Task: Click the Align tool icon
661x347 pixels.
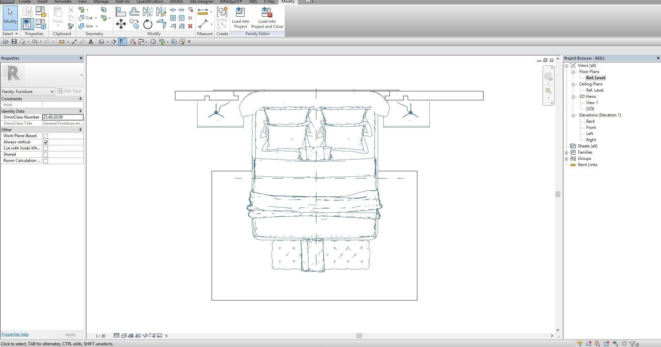Action: click(121, 12)
